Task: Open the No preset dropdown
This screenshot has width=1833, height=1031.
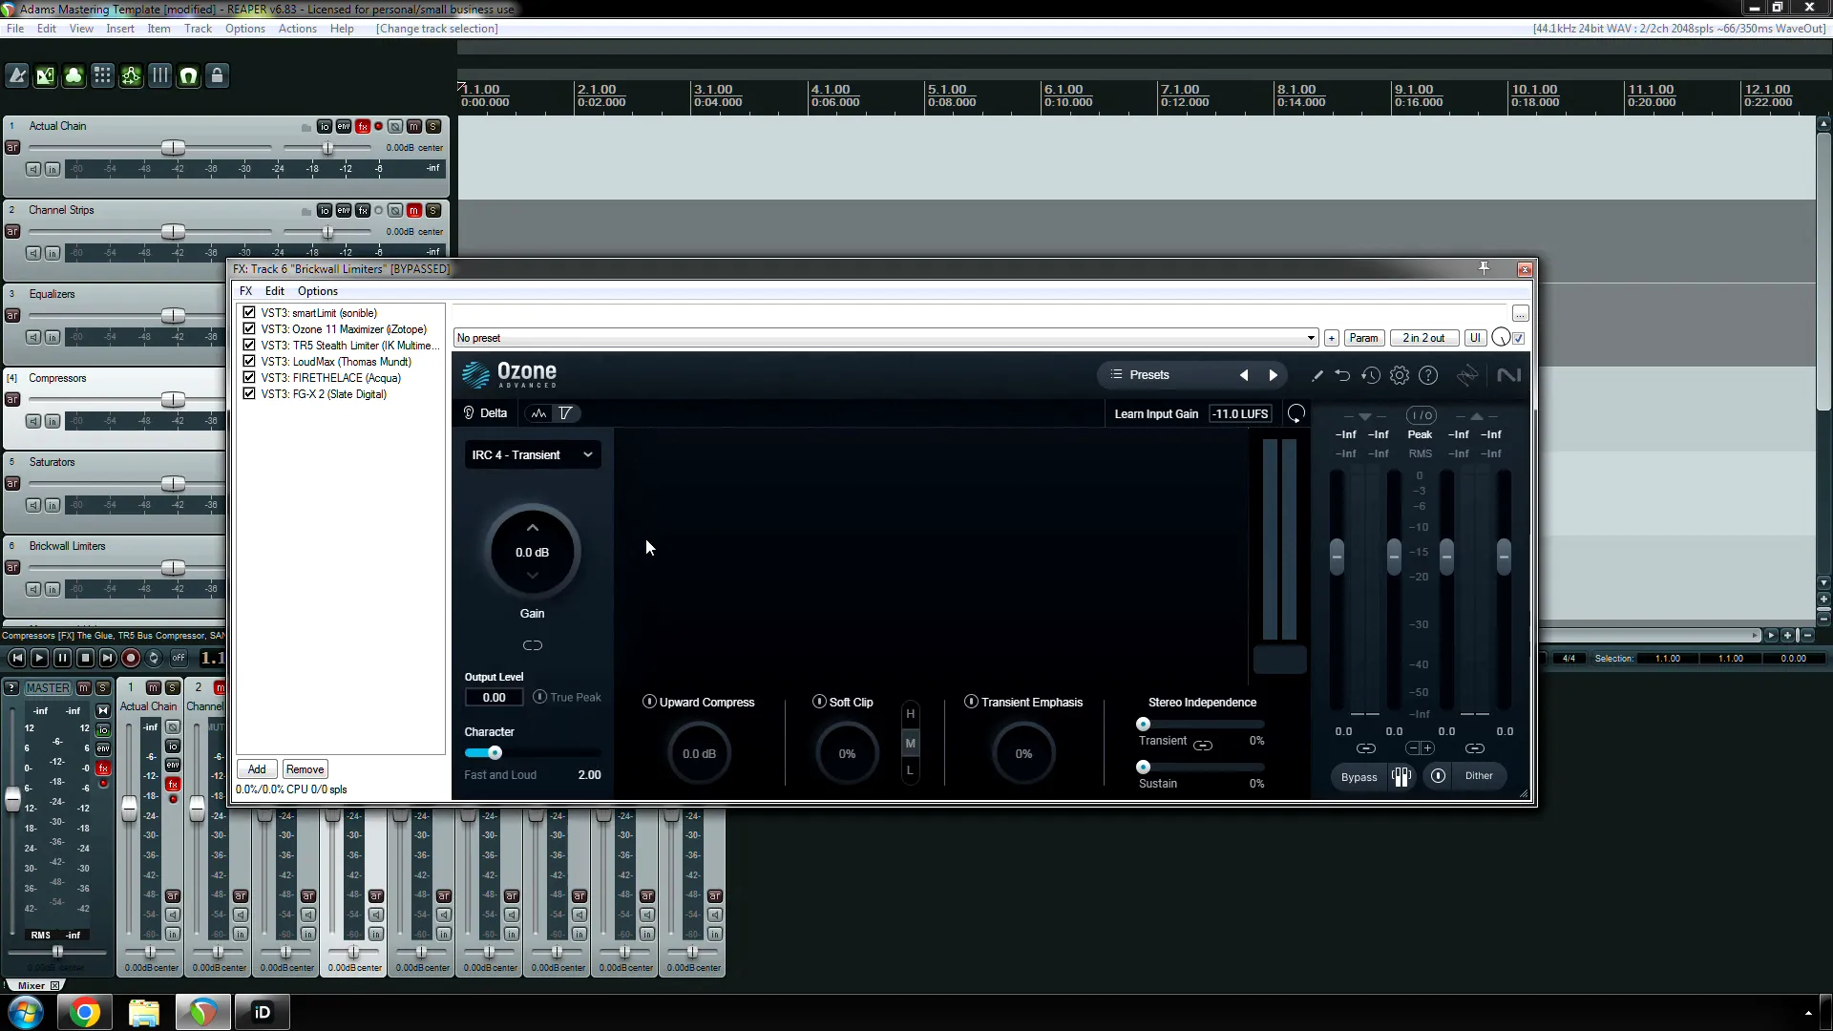Action: coord(885,338)
